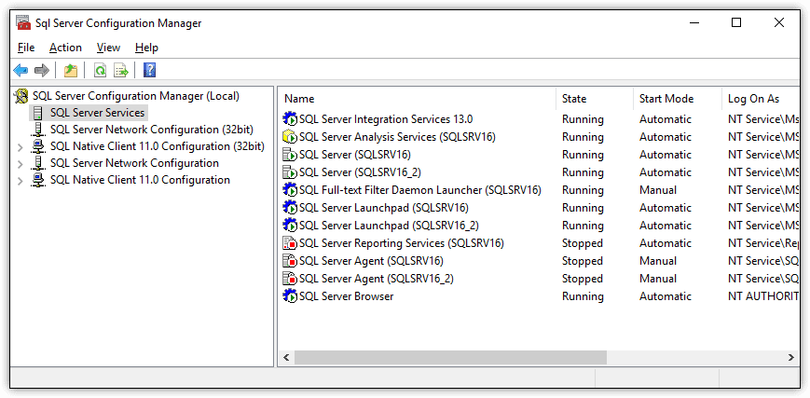Maximize the Sql Server Configuration Manager window

click(x=736, y=22)
